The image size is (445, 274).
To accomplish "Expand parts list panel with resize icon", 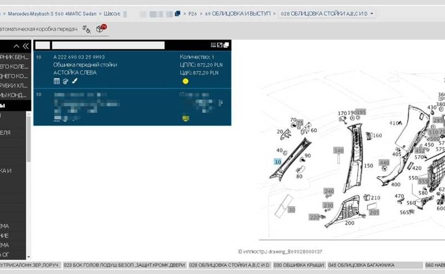I will coord(220,45).
